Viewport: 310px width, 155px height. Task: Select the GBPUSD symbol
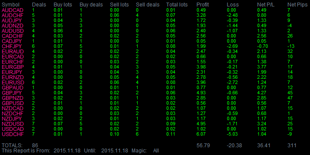click(13, 103)
